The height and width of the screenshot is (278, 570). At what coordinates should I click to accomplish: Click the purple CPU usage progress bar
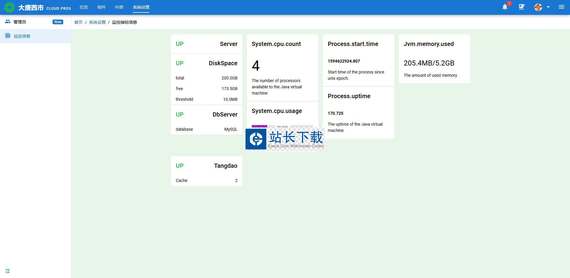[x=259, y=127]
